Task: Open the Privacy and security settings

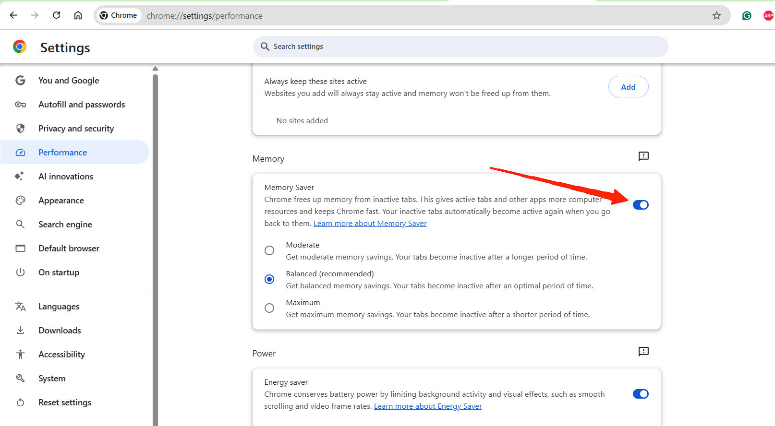Action: point(76,129)
